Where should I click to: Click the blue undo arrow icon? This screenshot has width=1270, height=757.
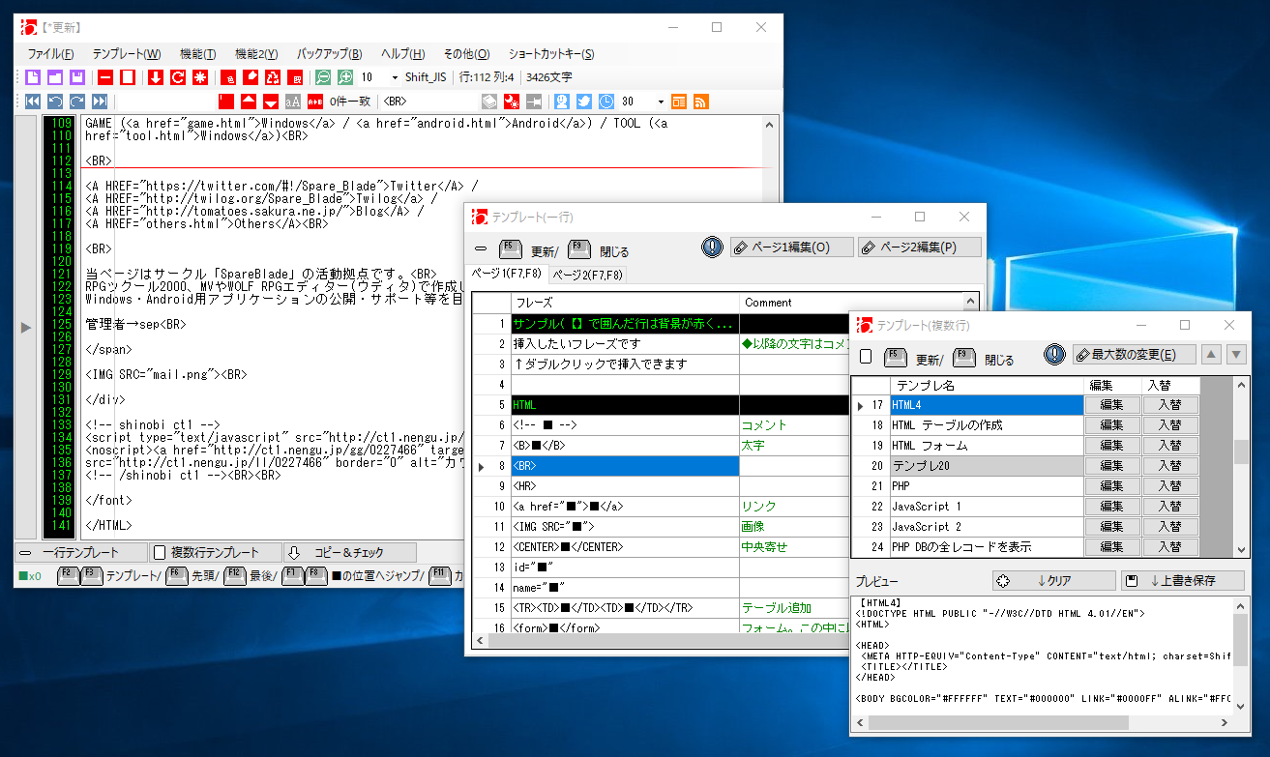55,101
